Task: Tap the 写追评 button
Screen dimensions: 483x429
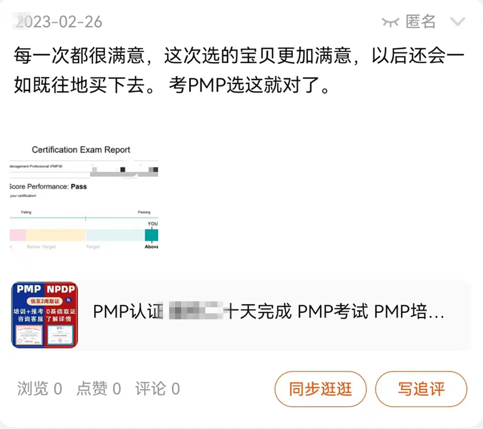Action: click(421, 389)
